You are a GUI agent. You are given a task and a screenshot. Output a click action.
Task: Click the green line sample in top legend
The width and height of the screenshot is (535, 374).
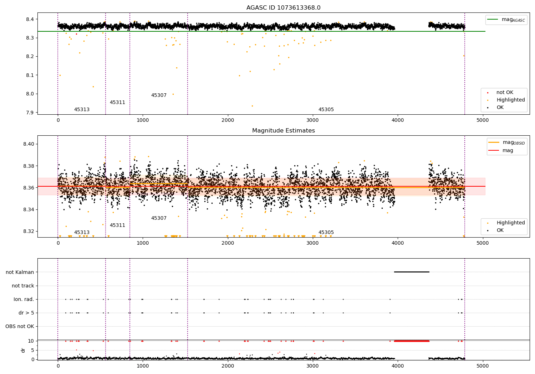[x=493, y=19]
